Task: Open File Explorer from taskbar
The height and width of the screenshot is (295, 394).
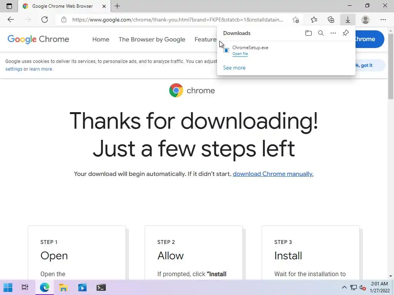Action: coord(63,287)
